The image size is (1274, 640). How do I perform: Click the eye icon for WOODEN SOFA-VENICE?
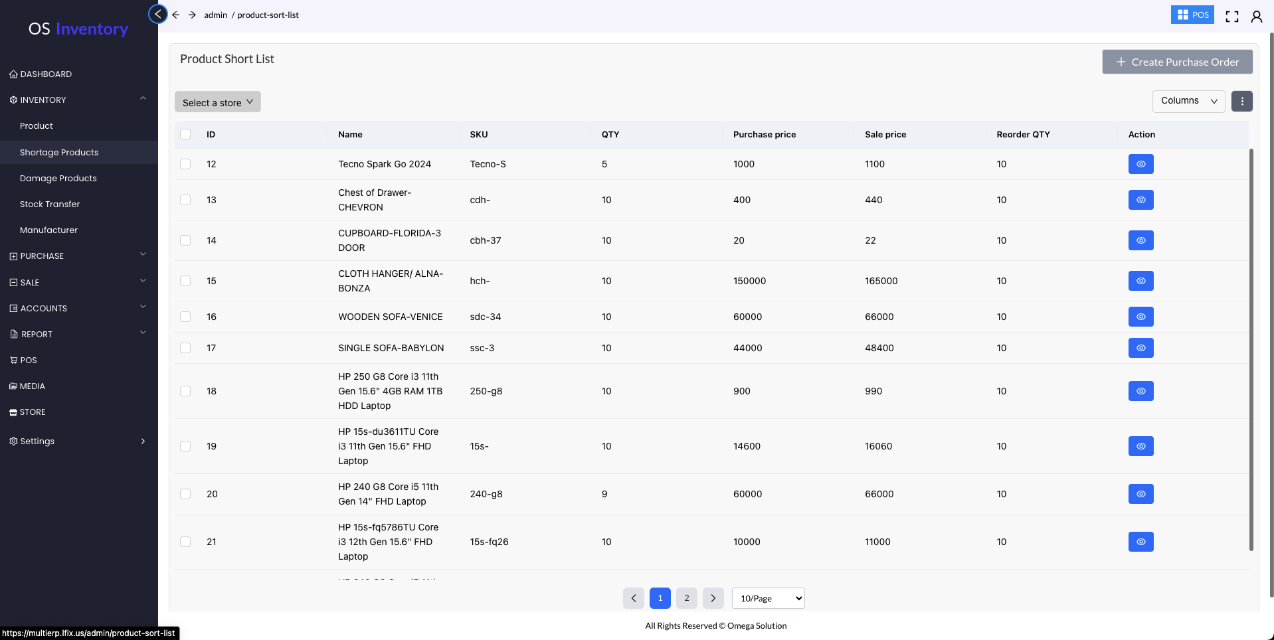click(1140, 317)
